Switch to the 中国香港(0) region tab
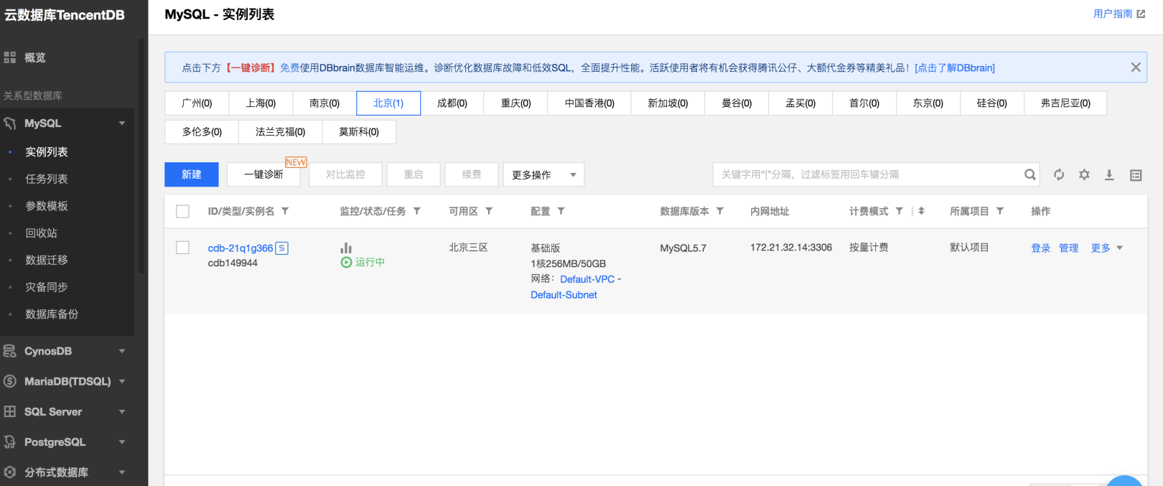 (589, 103)
